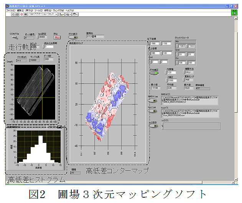The height and width of the screenshot is (203, 242).
Task: Click the red 停止 stop button
Action: [58, 38]
